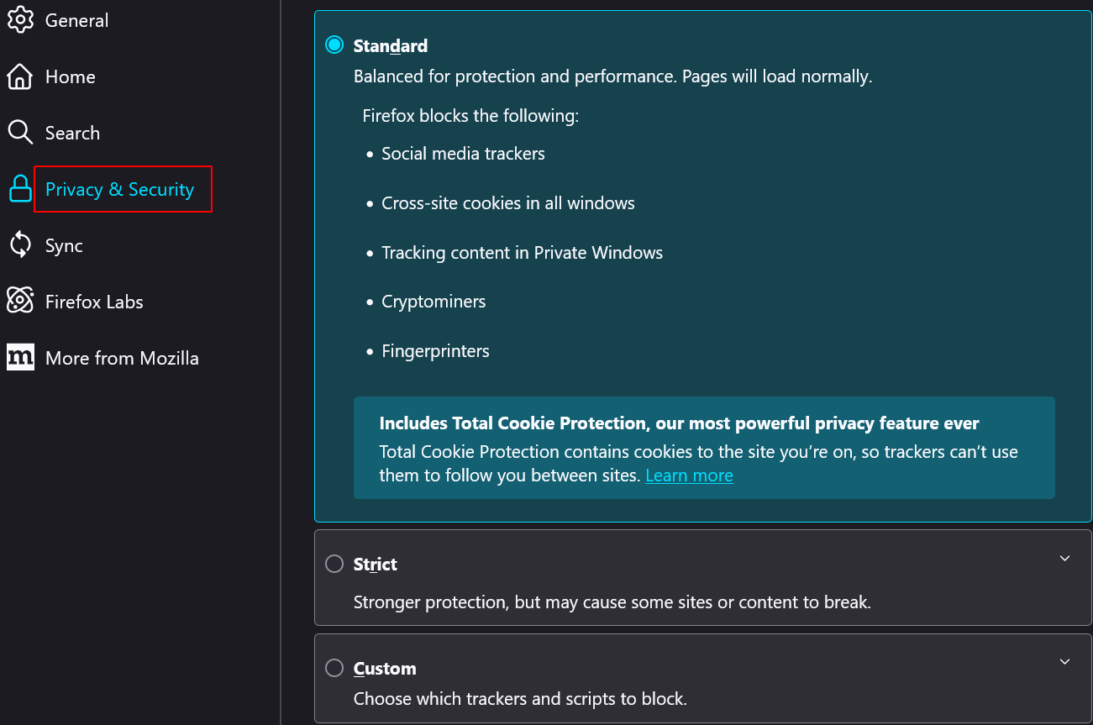Expand the Custom protection options
1093x725 pixels.
click(1064, 663)
